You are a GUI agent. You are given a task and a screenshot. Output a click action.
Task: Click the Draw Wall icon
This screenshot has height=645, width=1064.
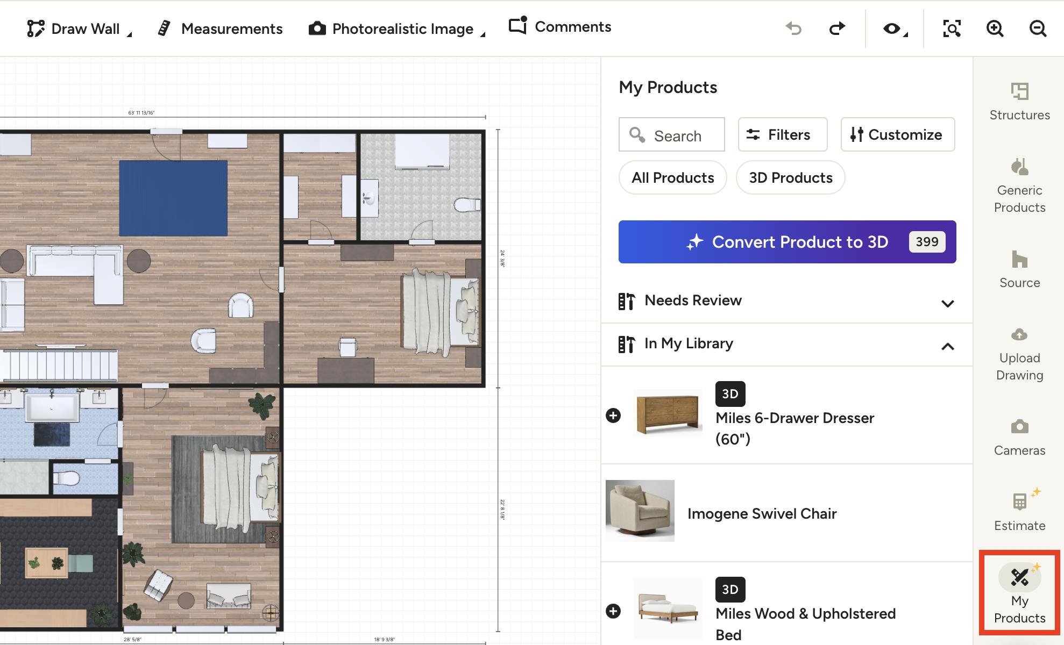tap(36, 28)
